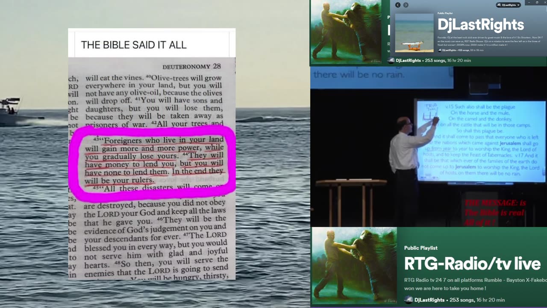Open the top-left two-figures playlist cover art
Image resolution: width=547 pixels, height=308 pixels.
coord(346,32)
